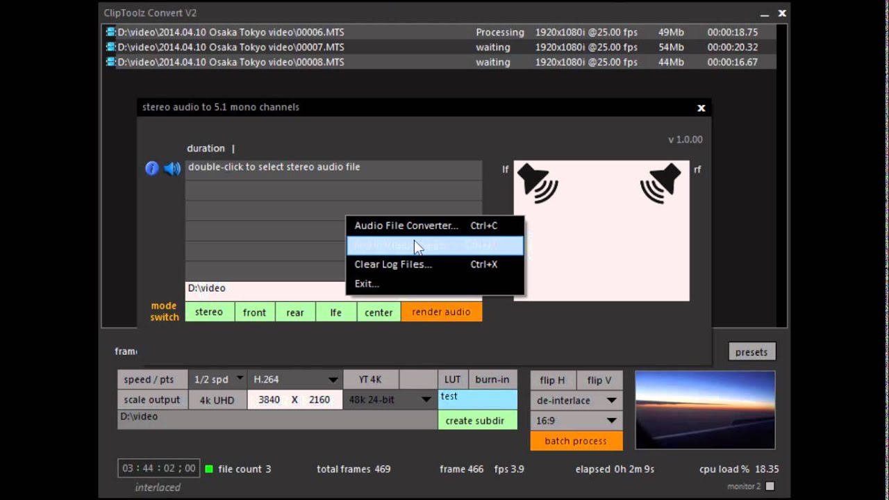The image size is (889, 500).
Task: Switch mode to rear channels
Action: [295, 312]
